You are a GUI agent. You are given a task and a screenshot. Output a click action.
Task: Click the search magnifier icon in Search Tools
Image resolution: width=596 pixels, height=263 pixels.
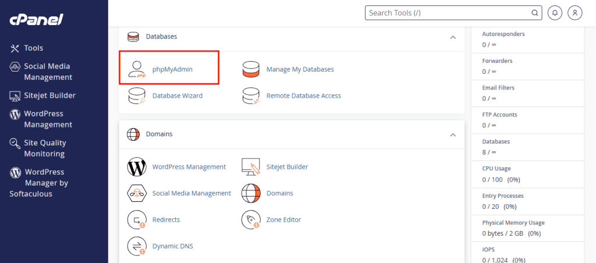(534, 13)
